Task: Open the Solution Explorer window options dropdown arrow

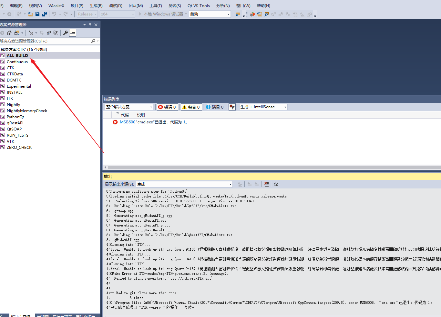Action: [x=85, y=24]
